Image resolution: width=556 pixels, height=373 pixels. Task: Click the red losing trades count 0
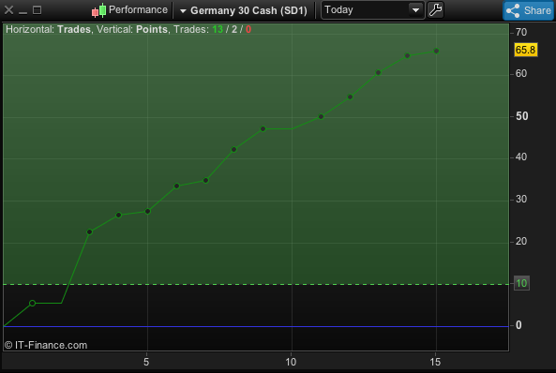coord(248,29)
